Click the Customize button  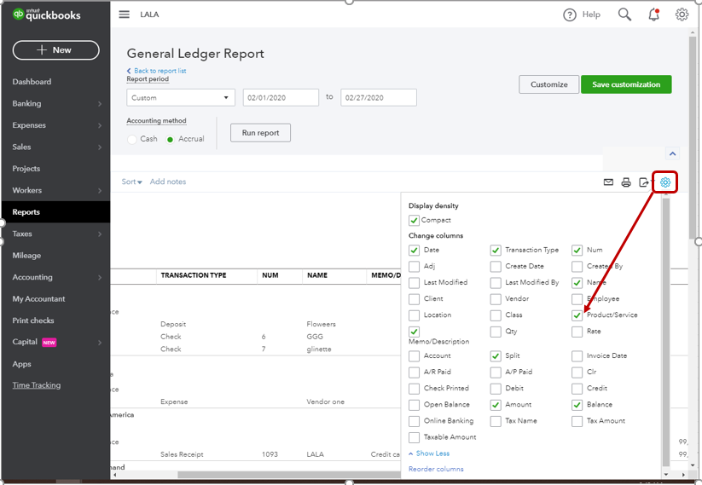pyautogui.click(x=548, y=84)
